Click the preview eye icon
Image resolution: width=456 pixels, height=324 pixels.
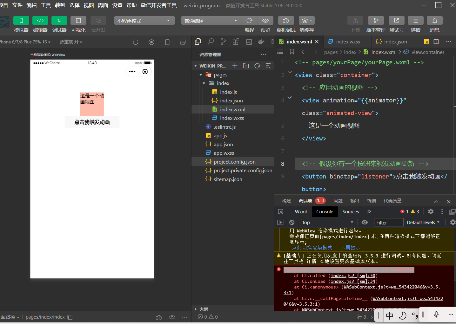(265, 21)
